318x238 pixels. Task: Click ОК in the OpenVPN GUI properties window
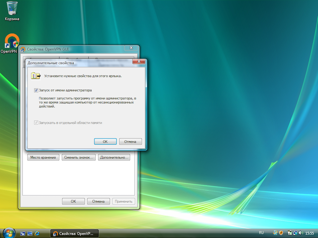pyautogui.click(x=73, y=201)
